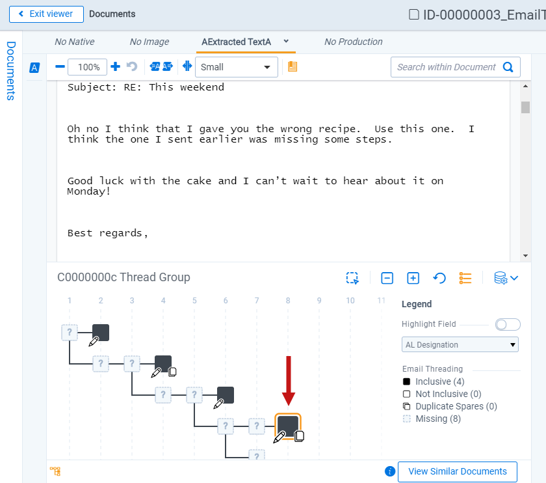Toggle the orange legend list icon
This screenshot has width=546, height=483.
pos(465,278)
